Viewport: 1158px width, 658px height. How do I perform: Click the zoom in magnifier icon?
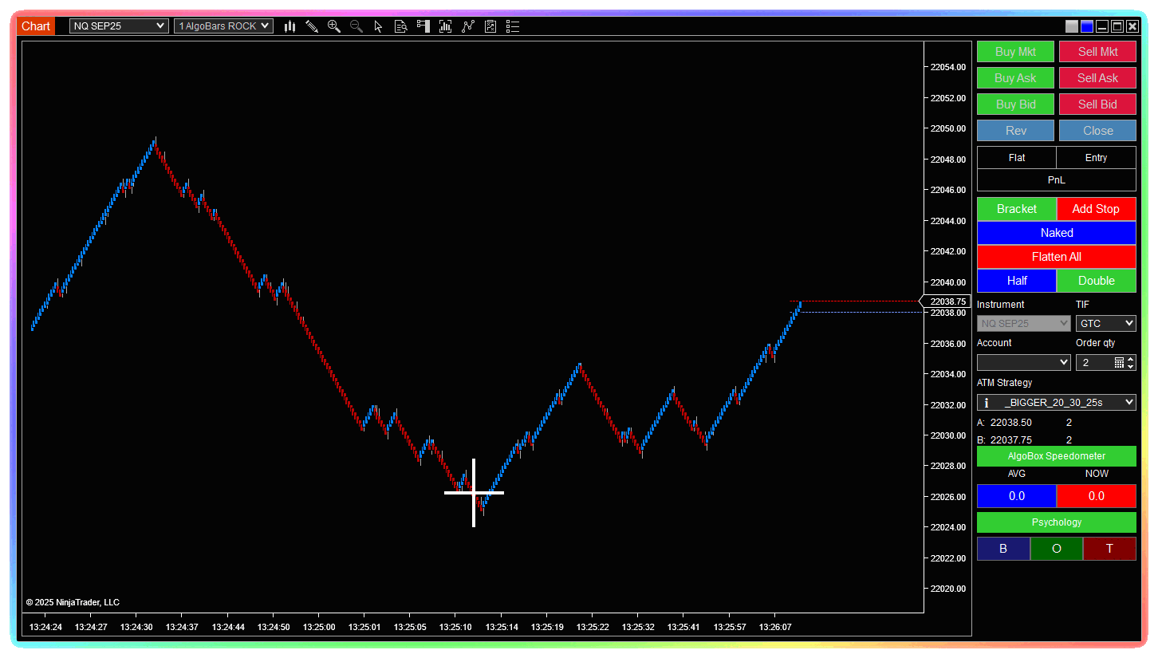(334, 26)
